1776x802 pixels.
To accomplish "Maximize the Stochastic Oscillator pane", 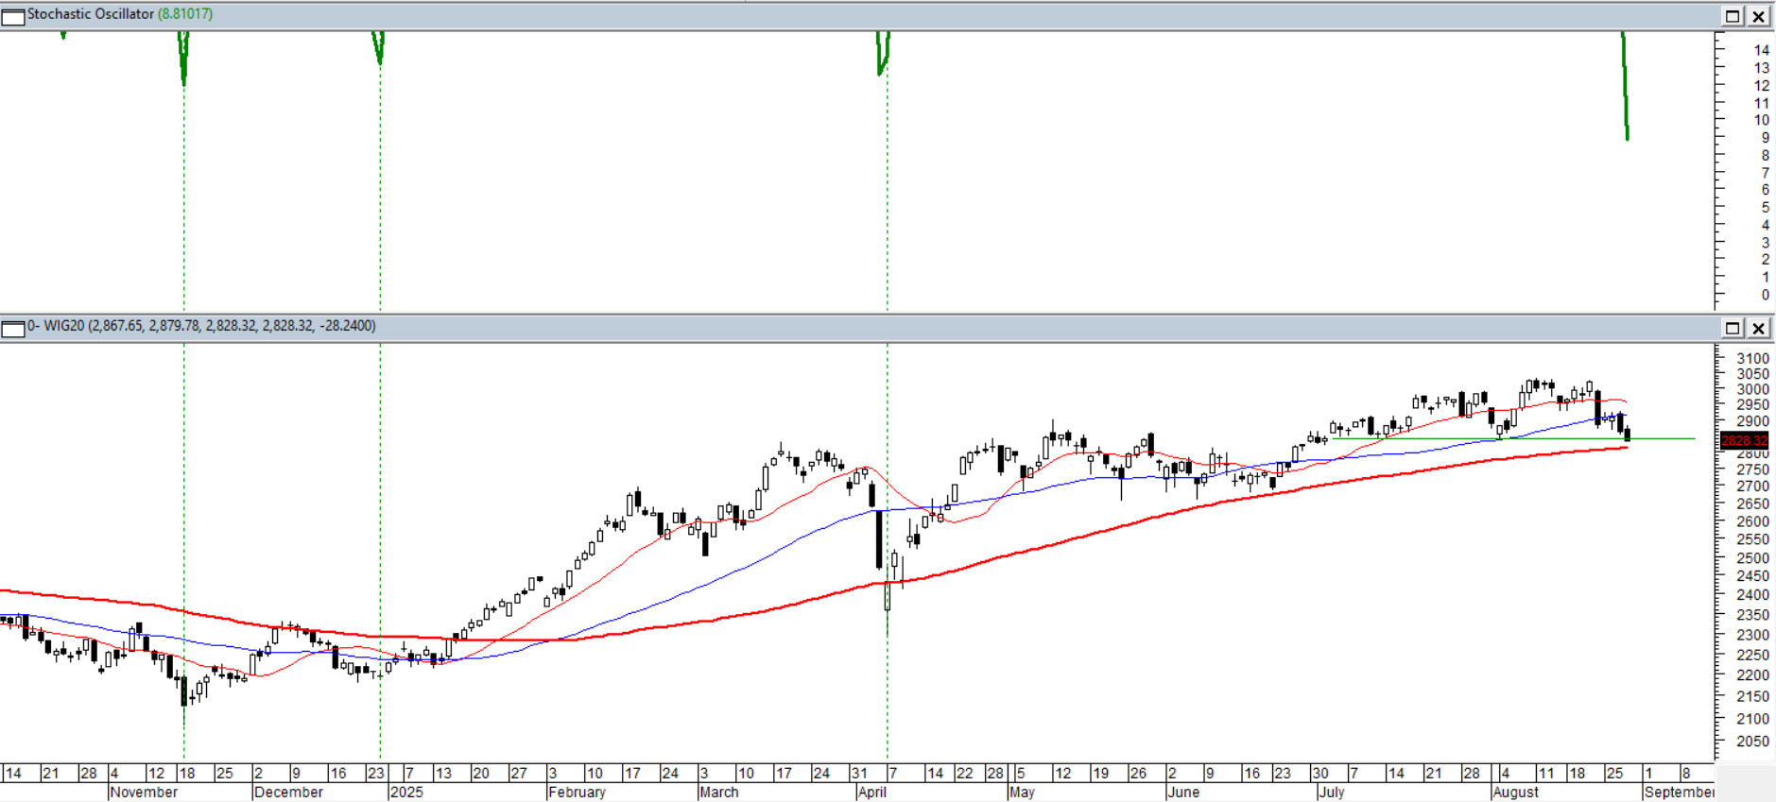I will click(x=1733, y=16).
